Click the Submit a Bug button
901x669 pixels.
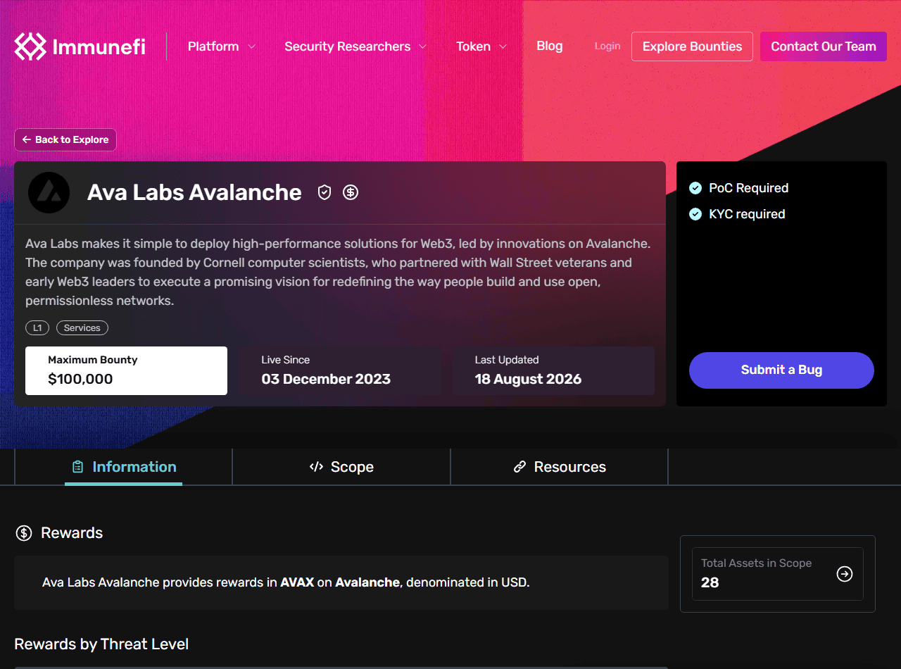point(781,370)
